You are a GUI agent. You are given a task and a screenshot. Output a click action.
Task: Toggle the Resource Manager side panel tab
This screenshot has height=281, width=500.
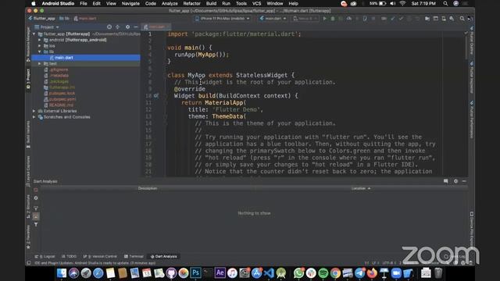(28, 44)
